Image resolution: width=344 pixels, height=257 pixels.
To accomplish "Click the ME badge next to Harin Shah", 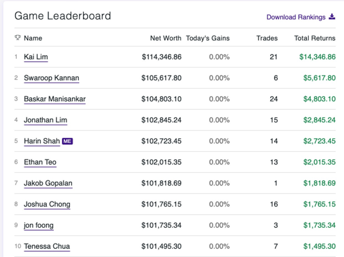I will [67, 141].
